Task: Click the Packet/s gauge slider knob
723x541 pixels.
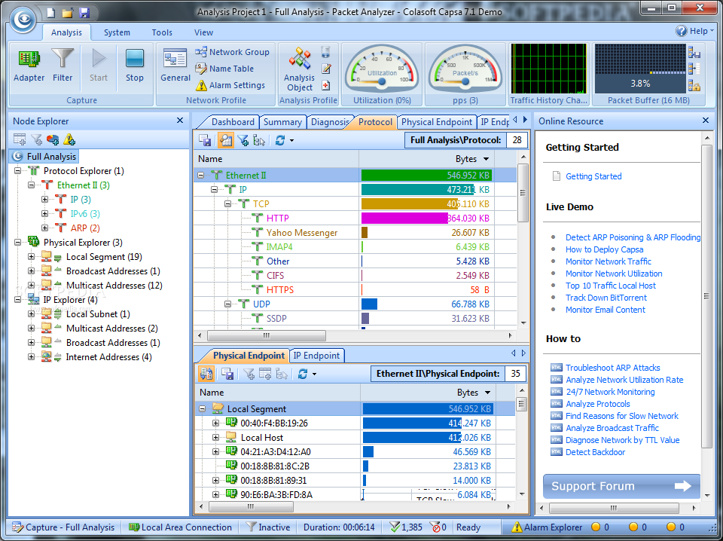Action: 465,81
